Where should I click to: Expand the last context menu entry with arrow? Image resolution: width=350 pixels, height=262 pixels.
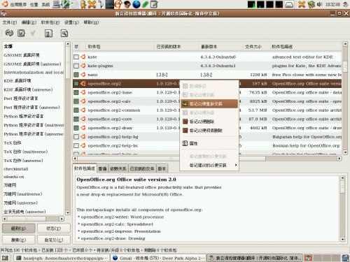coord(209,165)
